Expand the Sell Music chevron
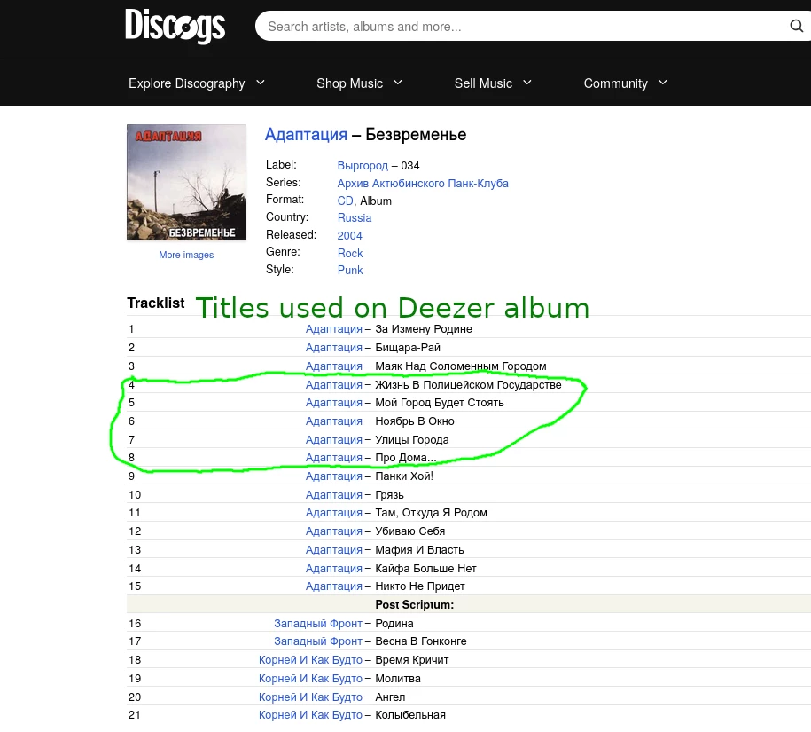Screen dimensions: 811x732 click(x=527, y=83)
